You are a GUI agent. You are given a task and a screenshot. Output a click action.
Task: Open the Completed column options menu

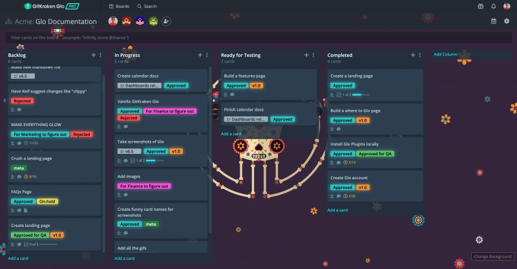point(419,55)
